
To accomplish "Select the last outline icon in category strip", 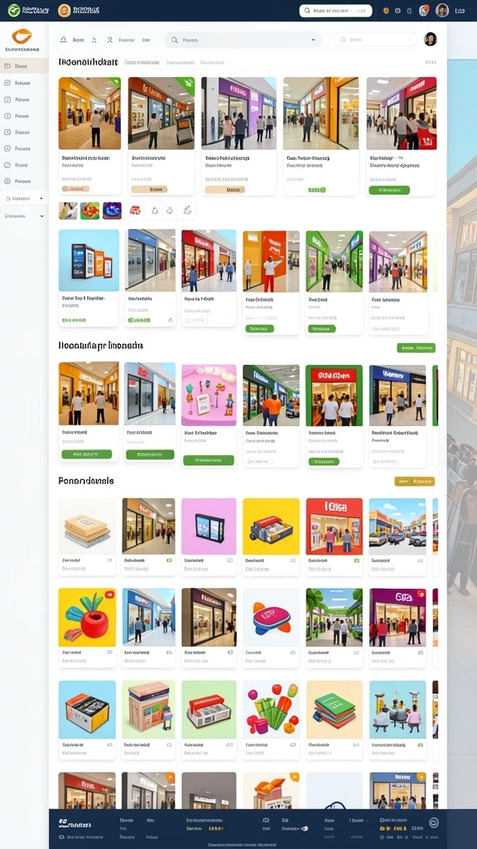I will (x=187, y=211).
